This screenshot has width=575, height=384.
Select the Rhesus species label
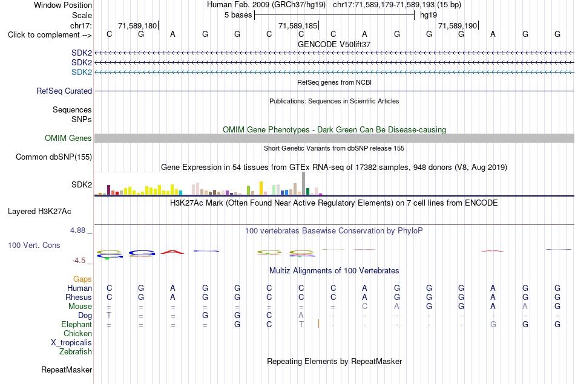pos(79,297)
